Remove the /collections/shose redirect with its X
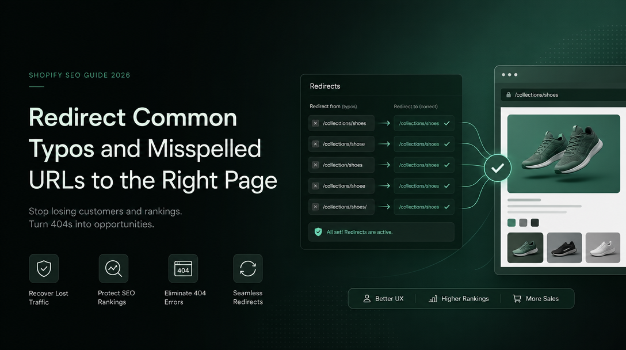 [x=315, y=144]
